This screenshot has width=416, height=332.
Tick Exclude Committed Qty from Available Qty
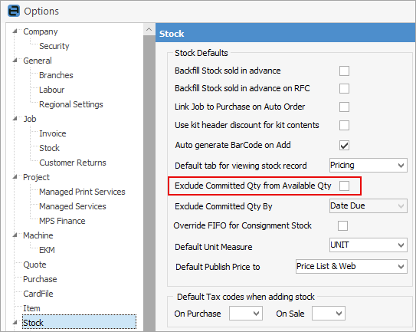(344, 186)
